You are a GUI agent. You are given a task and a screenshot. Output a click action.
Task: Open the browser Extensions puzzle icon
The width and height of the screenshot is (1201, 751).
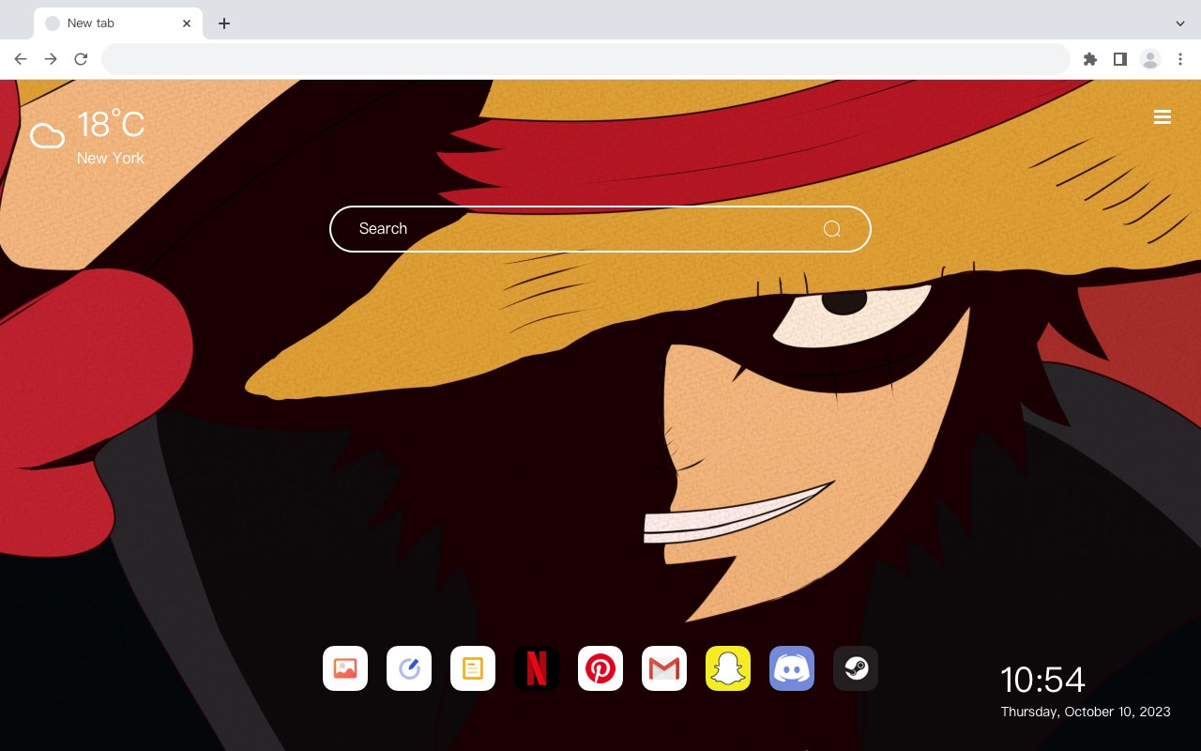pyautogui.click(x=1090, y=59)
